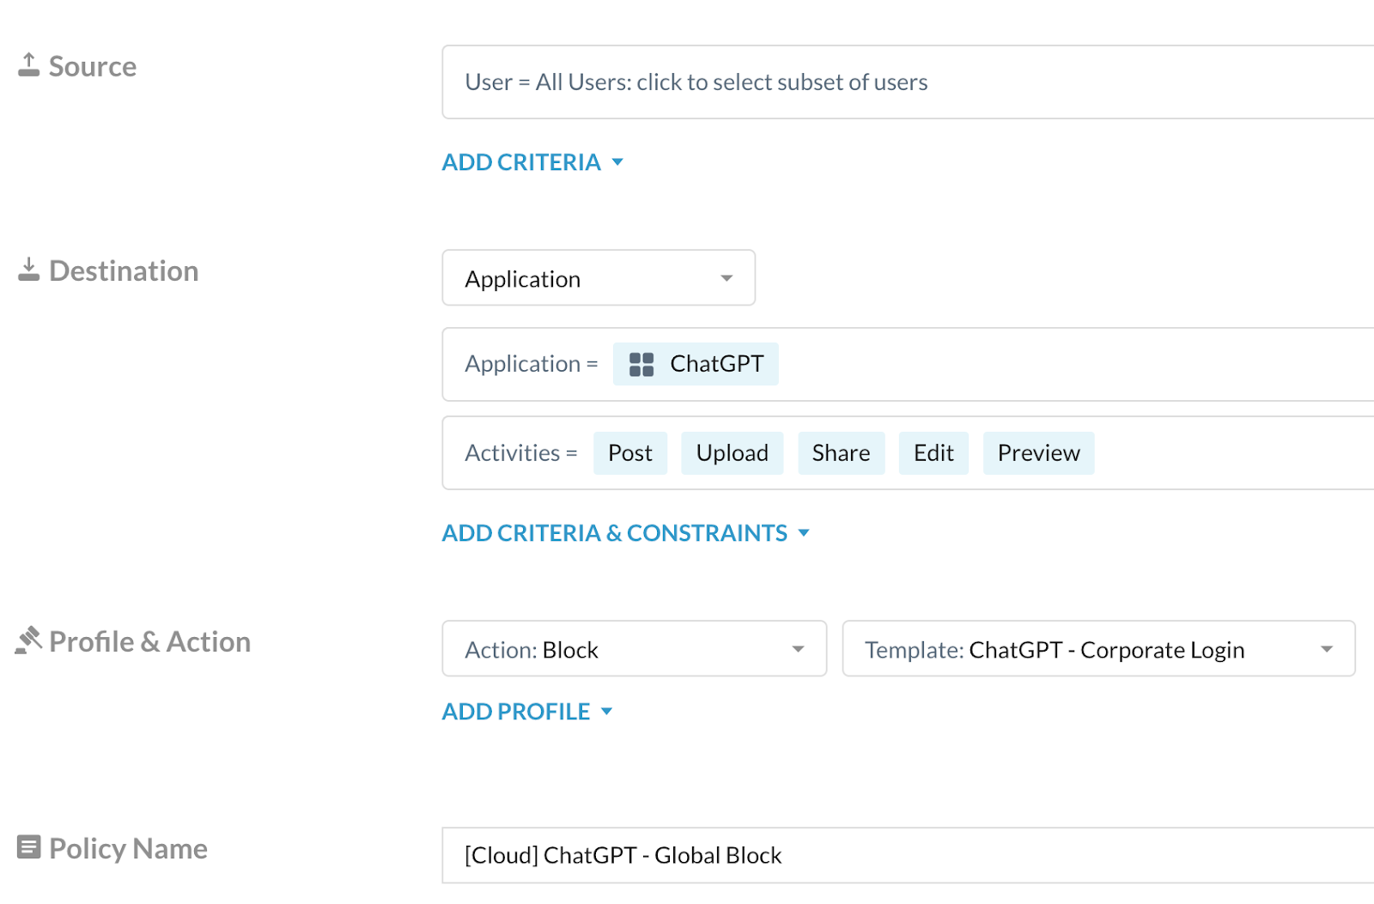Open the Action: Block dropdown
This screenshot has height=904, width=1374.
click(x=635, y=649)
